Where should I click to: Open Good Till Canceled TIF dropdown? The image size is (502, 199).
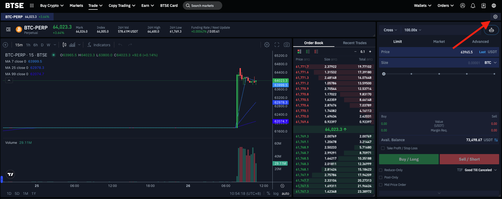[480, 170]
